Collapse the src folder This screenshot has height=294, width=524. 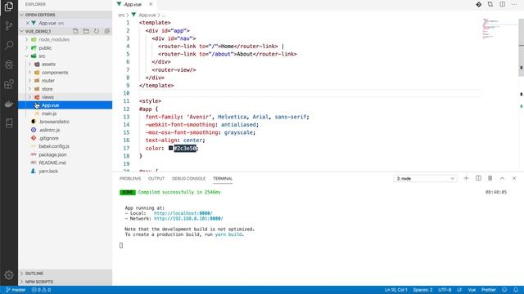coord(65,56)
